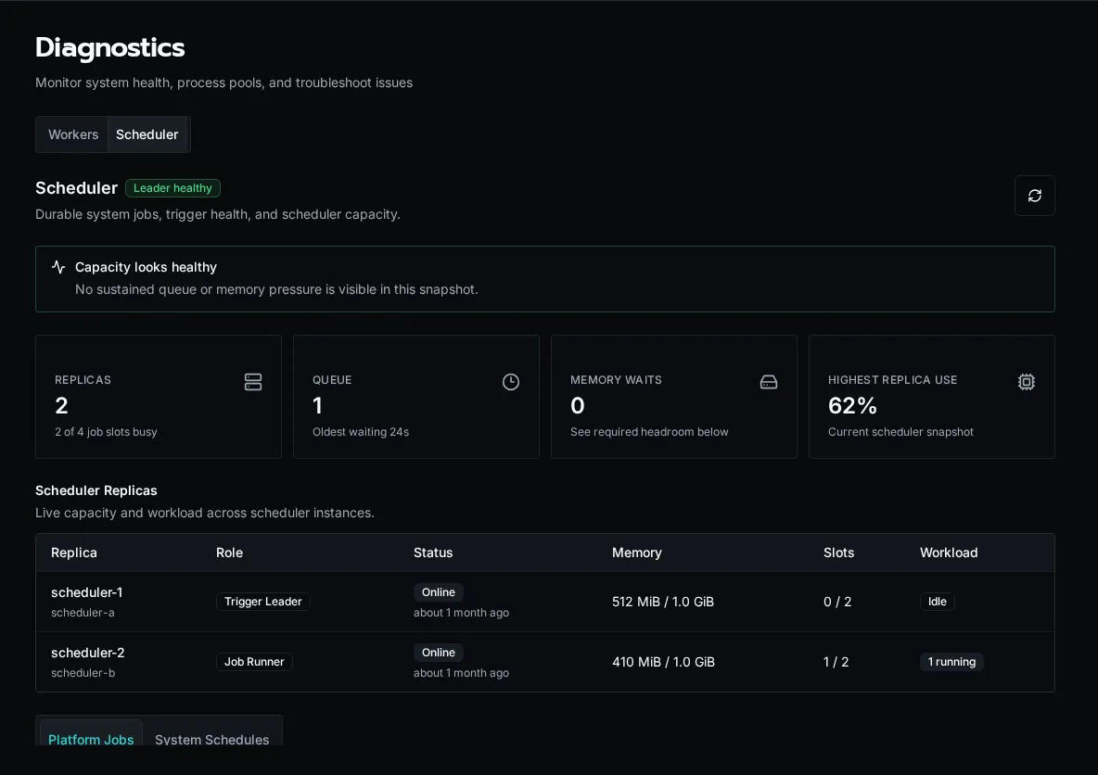Click the Diagnostics page title

pyautogui.click(x=110, y=47)
